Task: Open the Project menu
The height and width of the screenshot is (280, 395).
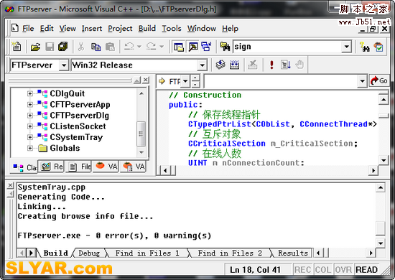Action: pyautogui.click(x=120, y=29)
